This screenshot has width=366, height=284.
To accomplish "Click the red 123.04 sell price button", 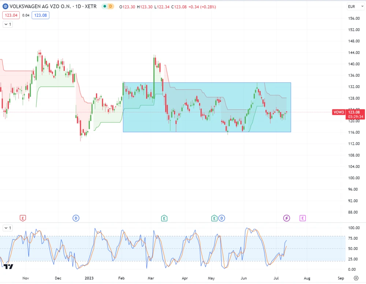I will 11,15.
